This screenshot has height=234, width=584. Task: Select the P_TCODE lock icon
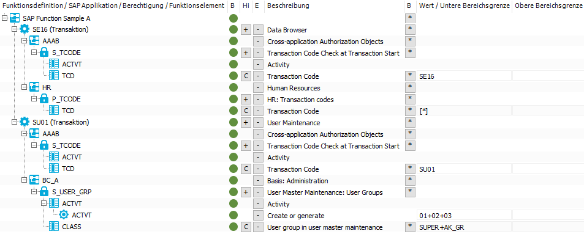(44, 99)
